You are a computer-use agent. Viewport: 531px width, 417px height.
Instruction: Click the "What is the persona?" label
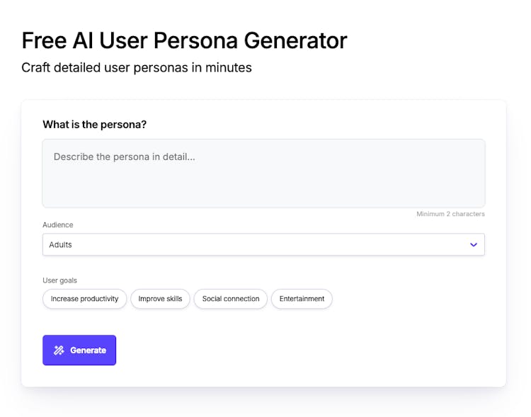(94, 125)
